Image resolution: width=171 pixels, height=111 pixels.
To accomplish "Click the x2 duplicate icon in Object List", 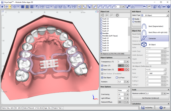I will pos(111,15).
